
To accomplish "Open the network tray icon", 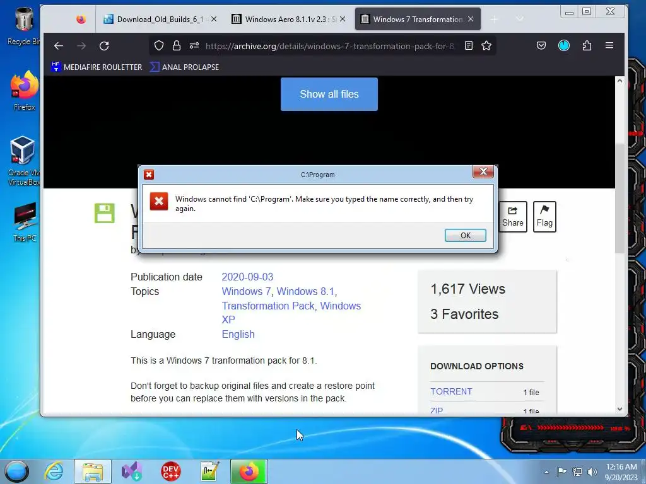I will pos(577,471).
